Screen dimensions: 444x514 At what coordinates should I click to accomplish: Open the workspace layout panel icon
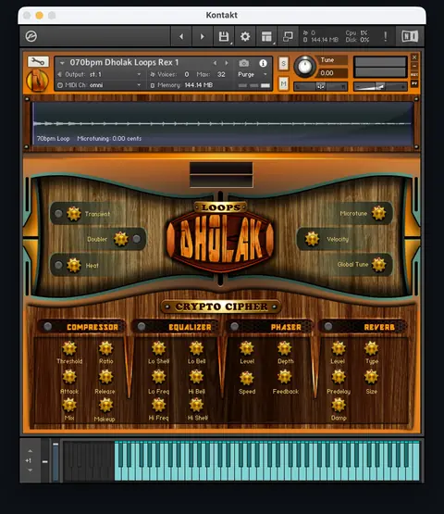click(x=266, y=36)
